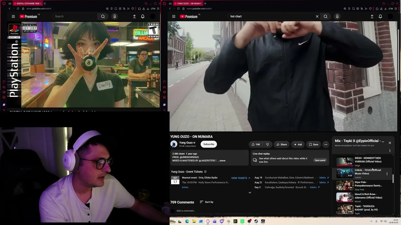Click the Share button
The width and height of the screenshot is (401, 225).
pyautogui.click(x=281, y=144)
